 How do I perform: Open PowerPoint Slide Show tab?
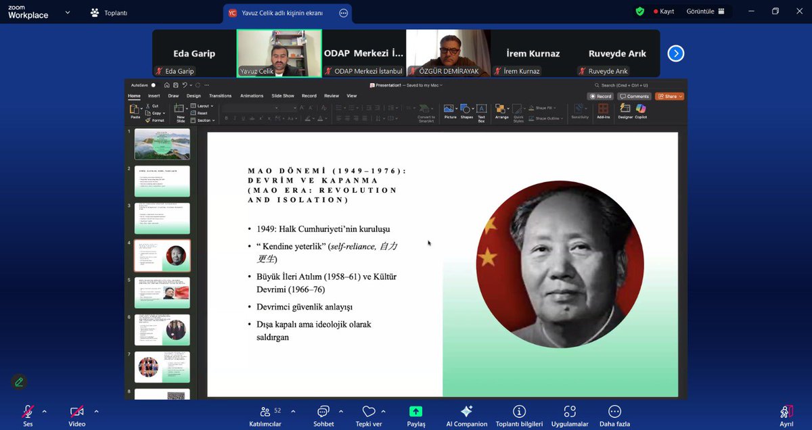pyautogui.click(x=283, y=96)
